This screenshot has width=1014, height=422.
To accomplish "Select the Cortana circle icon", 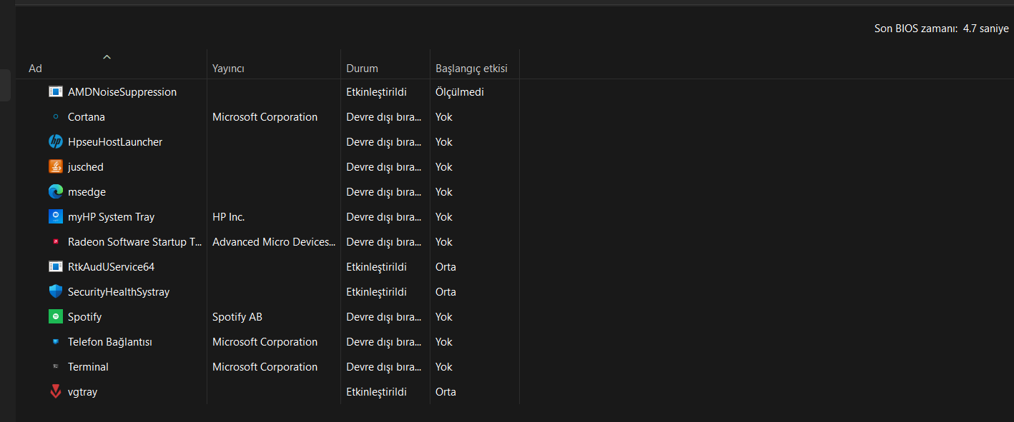I will click(56, 117).
